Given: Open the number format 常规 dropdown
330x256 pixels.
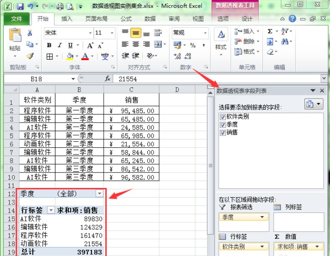Looking at the screenshot, I should (205, 33).
